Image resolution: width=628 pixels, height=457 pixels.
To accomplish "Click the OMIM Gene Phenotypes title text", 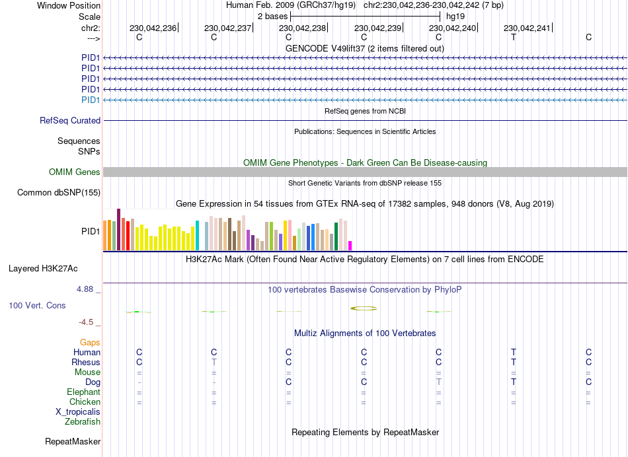I will click(x=366, y=162).
